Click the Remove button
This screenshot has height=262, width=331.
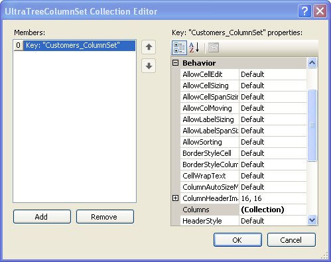tap(105, 217)
